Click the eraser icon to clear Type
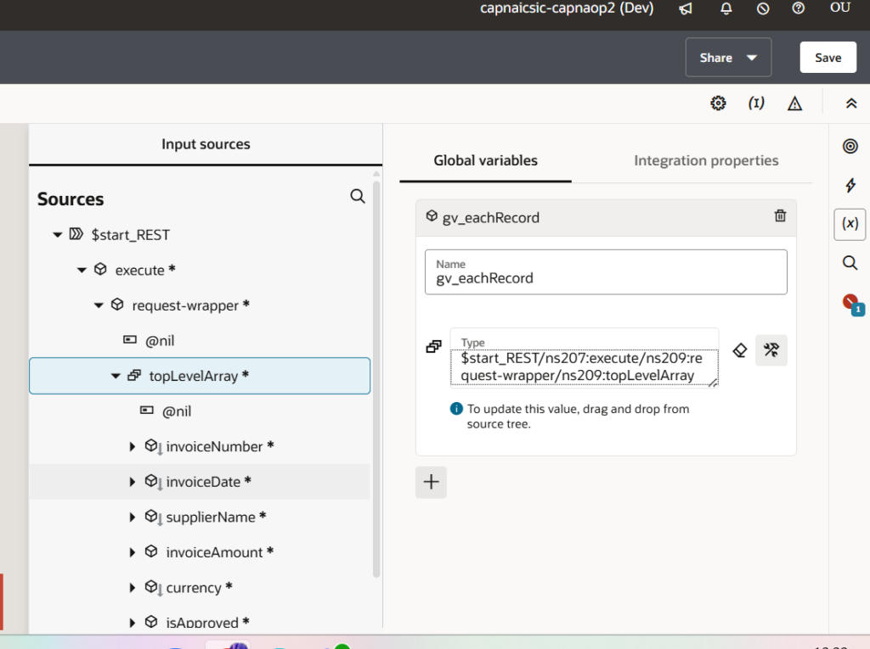Viewport: 870px width, 649px height. pos(740,350)
